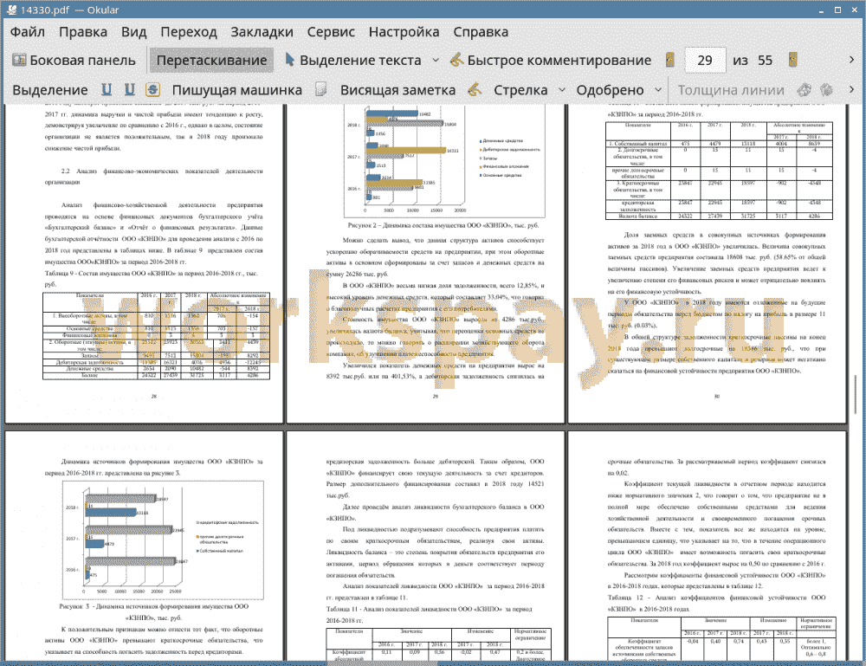Maximize the Okular window
Viewport: 866px width, 666px height.
[x=837, y=10]
